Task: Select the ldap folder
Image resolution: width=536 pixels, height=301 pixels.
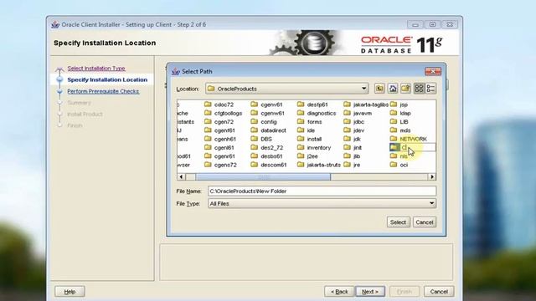Action: click(x=400, y=113)
